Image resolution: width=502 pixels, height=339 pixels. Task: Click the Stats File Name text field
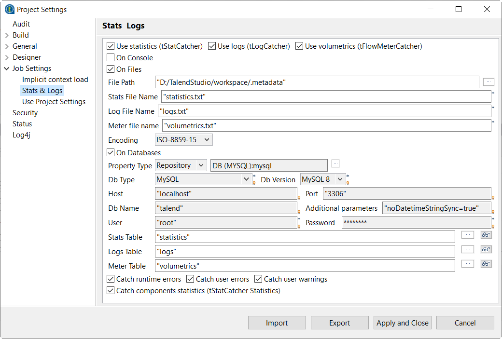(x=326, y=97)
